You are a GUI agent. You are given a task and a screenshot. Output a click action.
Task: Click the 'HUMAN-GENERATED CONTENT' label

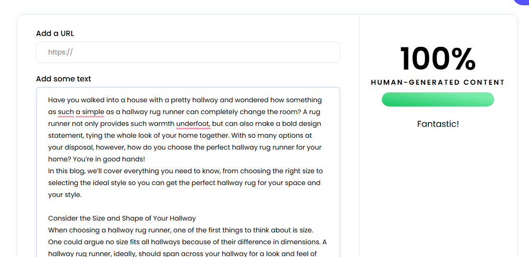pyautogui.click(x=438, y=82)
